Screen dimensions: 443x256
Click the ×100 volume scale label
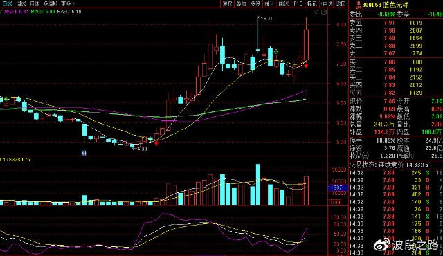click(x=335, y=202)
